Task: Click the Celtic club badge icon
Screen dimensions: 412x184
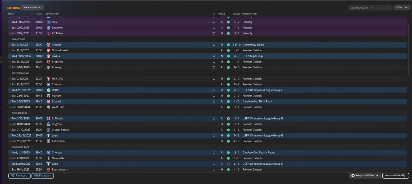Action: (x=48, y=90)
